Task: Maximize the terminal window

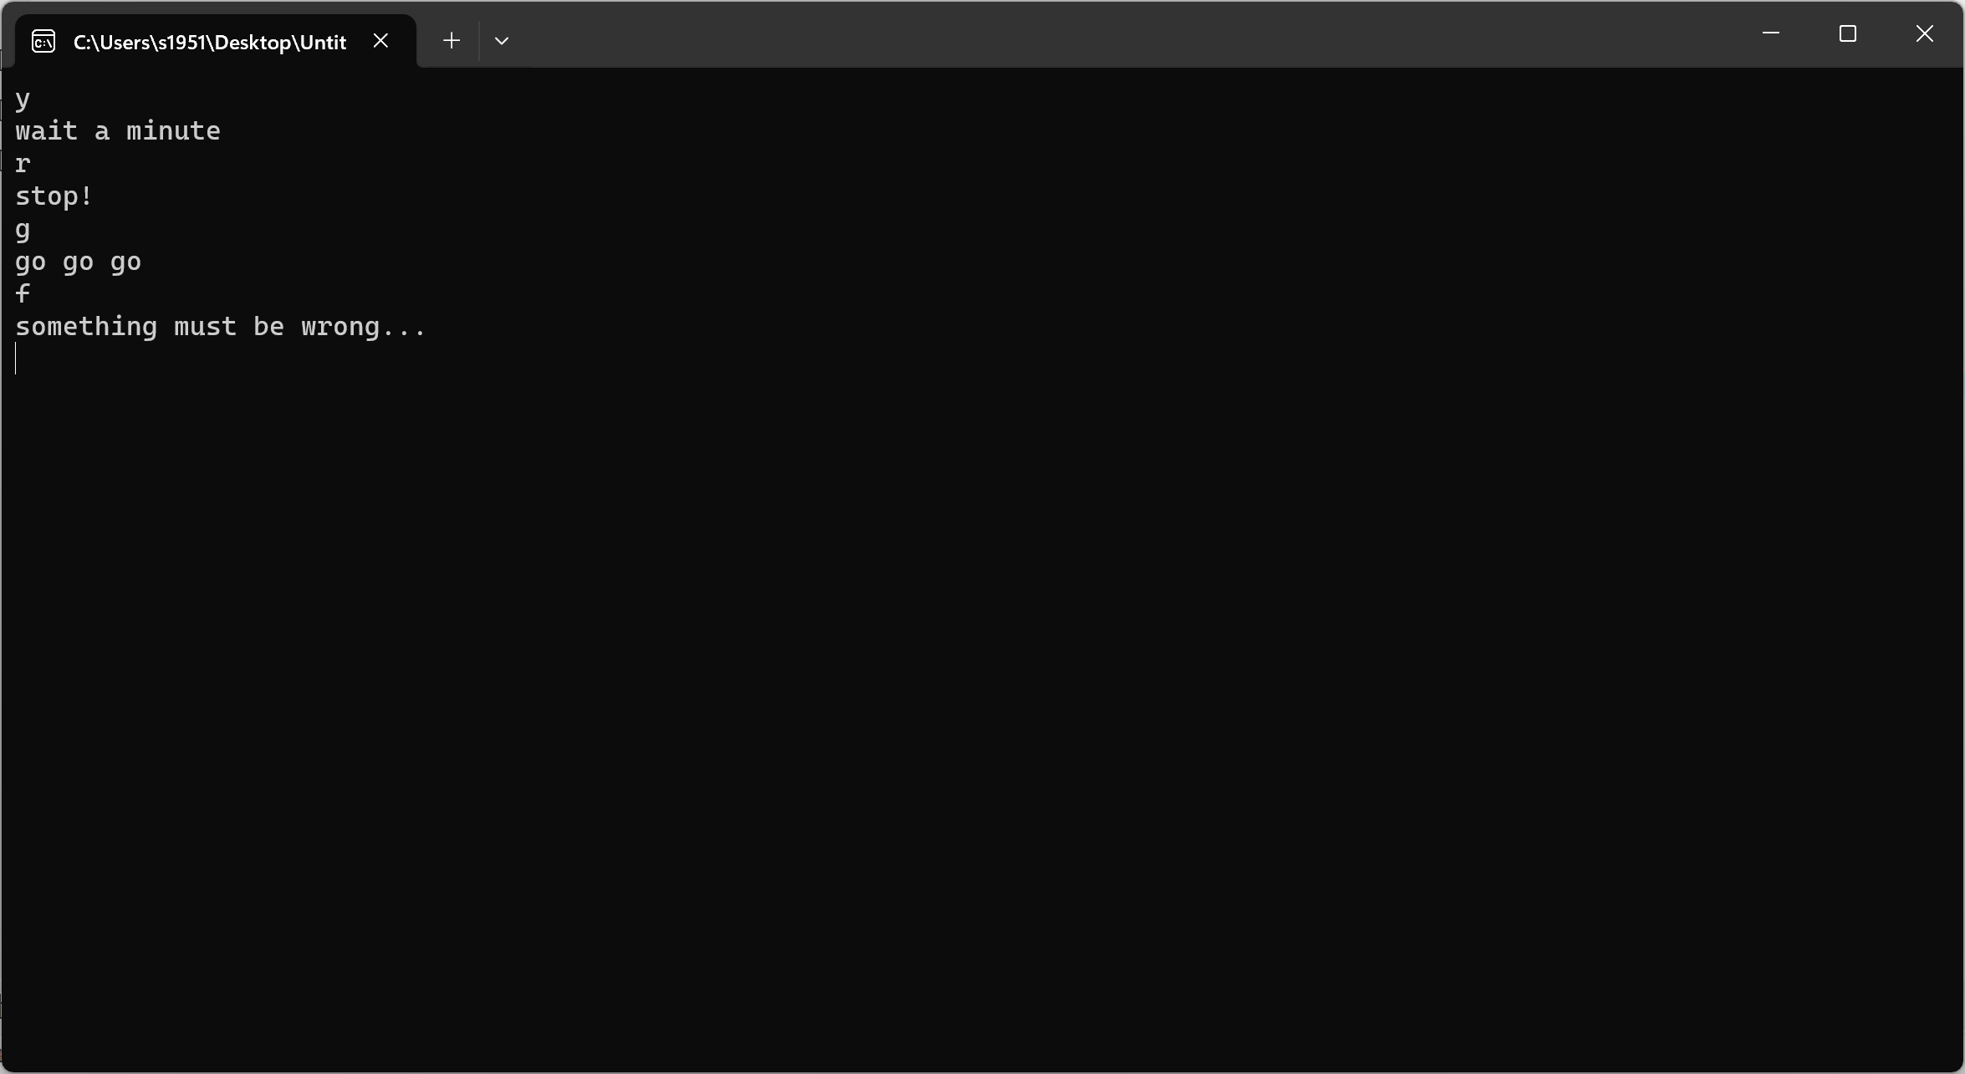Action: click(x=1847, y=33)
